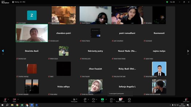Screen dimensions: 191x107
Task: Click 'Nawal Nada (Na...' name tile
Action: [x=127, y=51]
